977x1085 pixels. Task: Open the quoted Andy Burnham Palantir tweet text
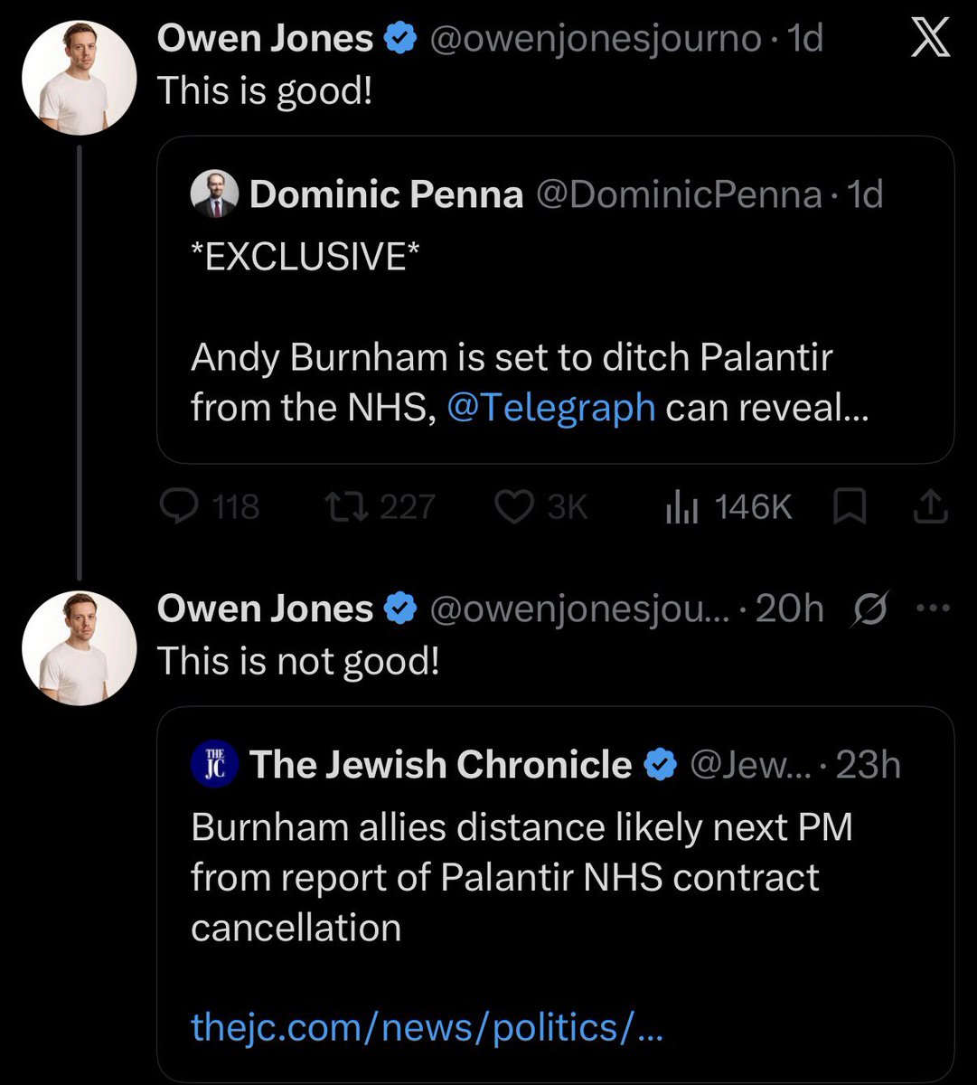[531, 382]
